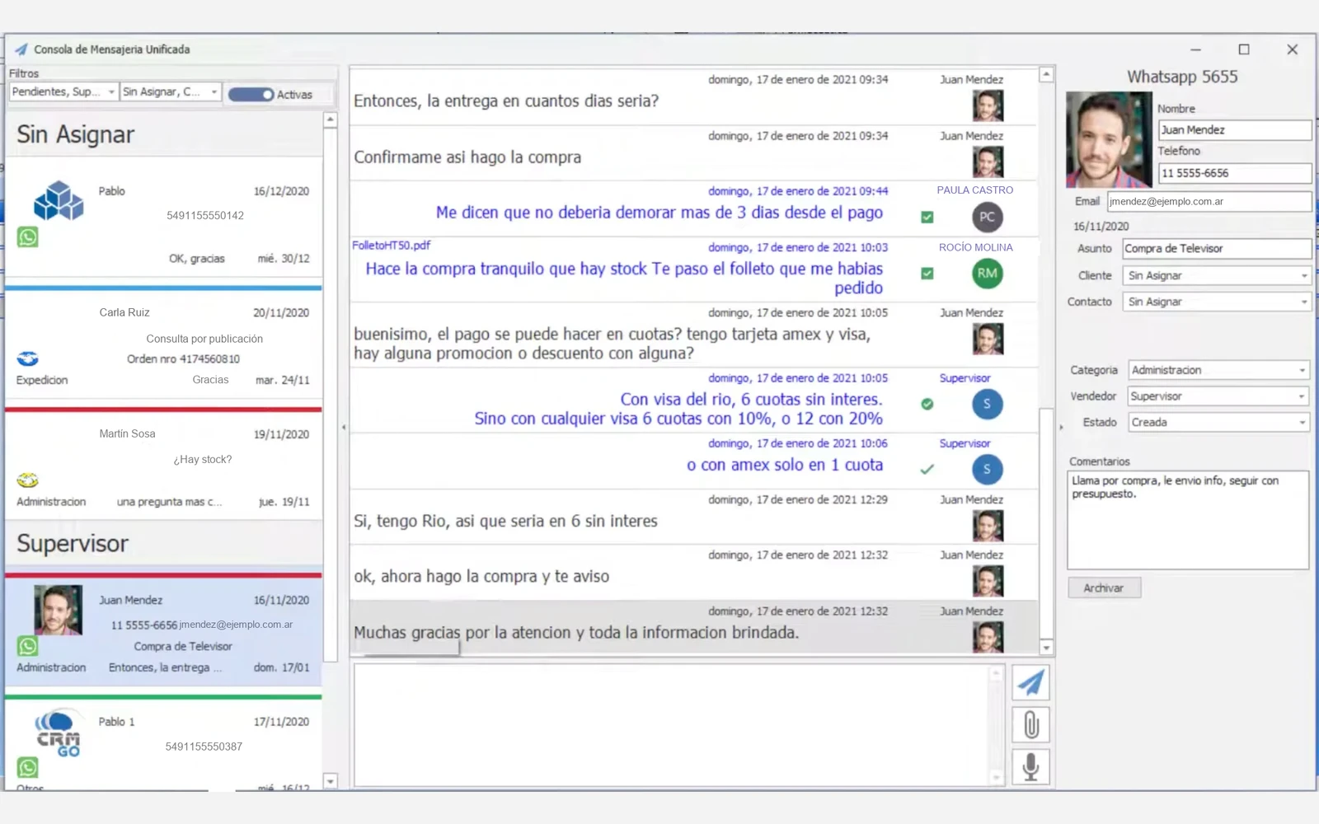Open the Estado dropdown showing Creada
The width and height of the screenshot is (1319, 824).
[1218, 423]
